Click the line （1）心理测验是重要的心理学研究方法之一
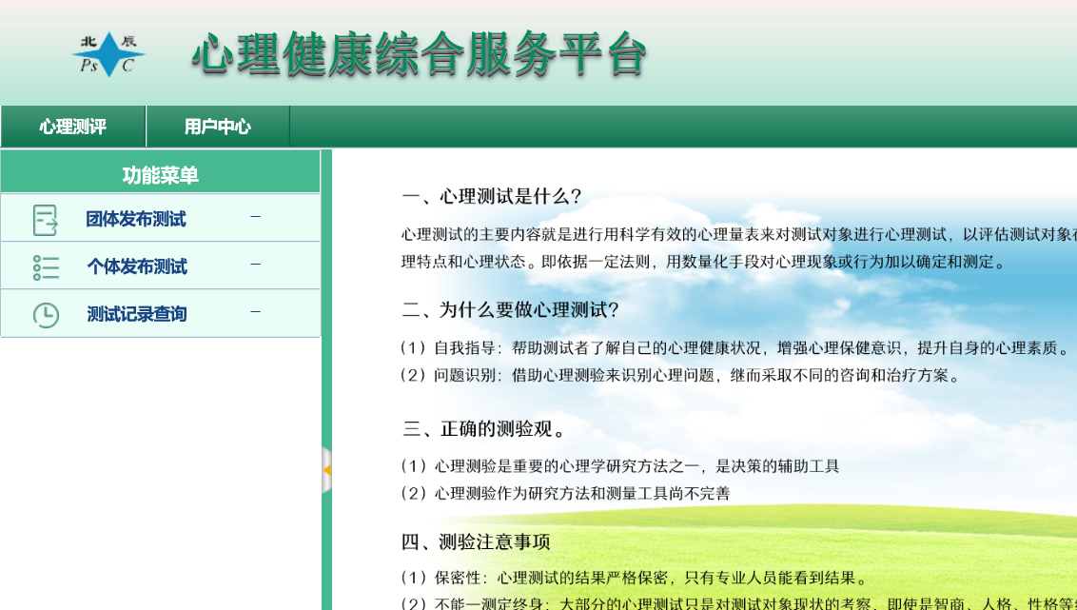The image size is (1077, 610). tap(620, 466)
